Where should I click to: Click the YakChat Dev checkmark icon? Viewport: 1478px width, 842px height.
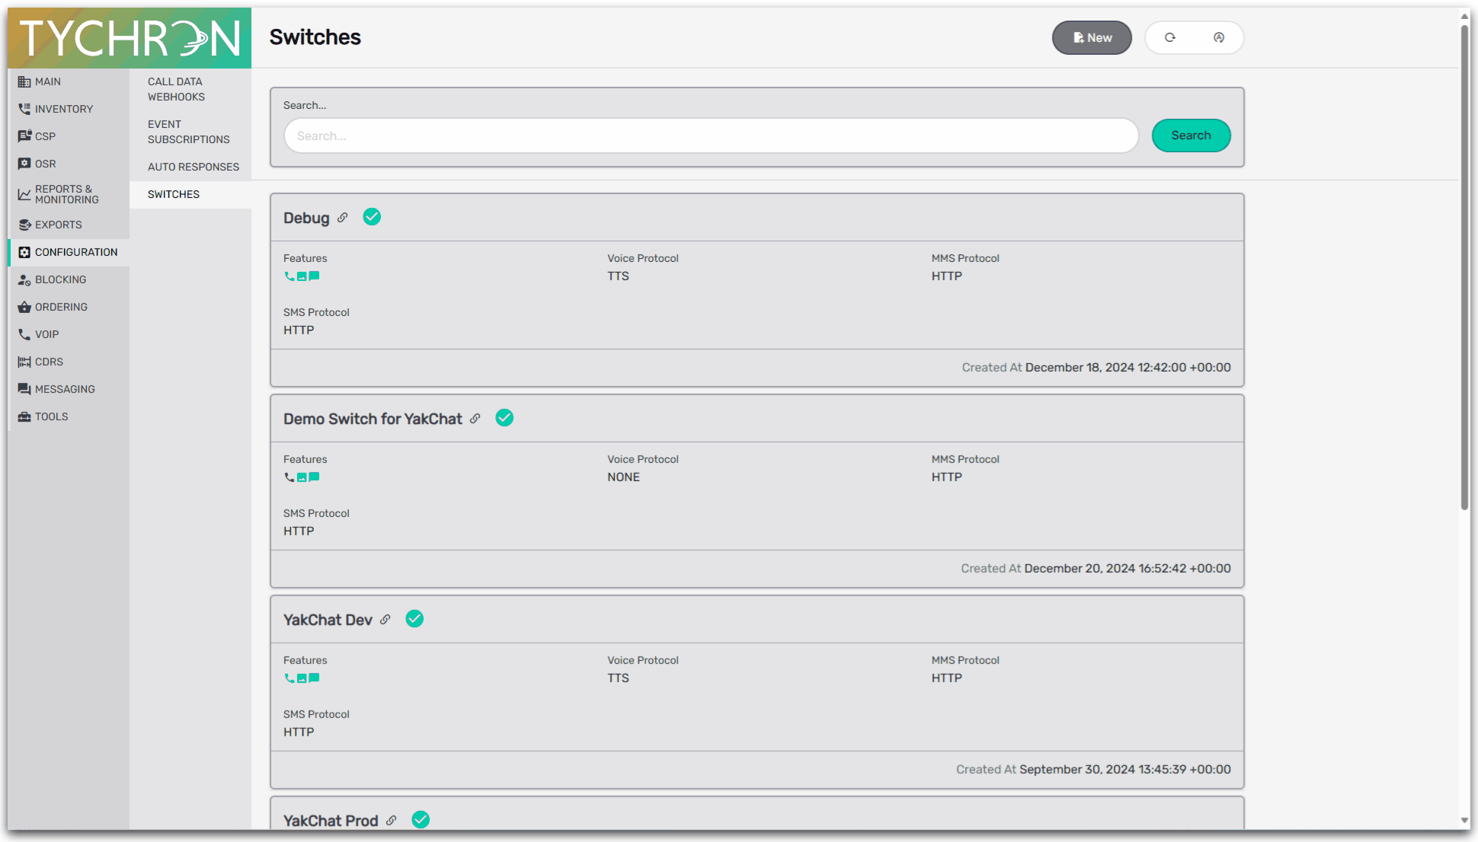coord(414,619)
